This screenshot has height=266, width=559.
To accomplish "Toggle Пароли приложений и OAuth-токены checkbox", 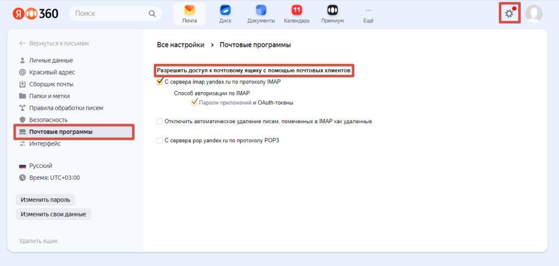I will (x=194, y=102).
